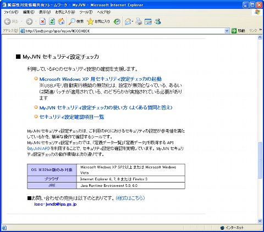264x232 pixels.
Task: Expand the Mail button dropdown arrow
Action: coord(133,21)
